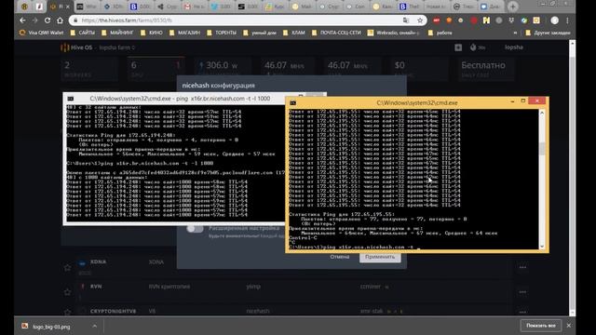
Task: Open the translate page icon in address bar
Action: click(x=406, y=20)
